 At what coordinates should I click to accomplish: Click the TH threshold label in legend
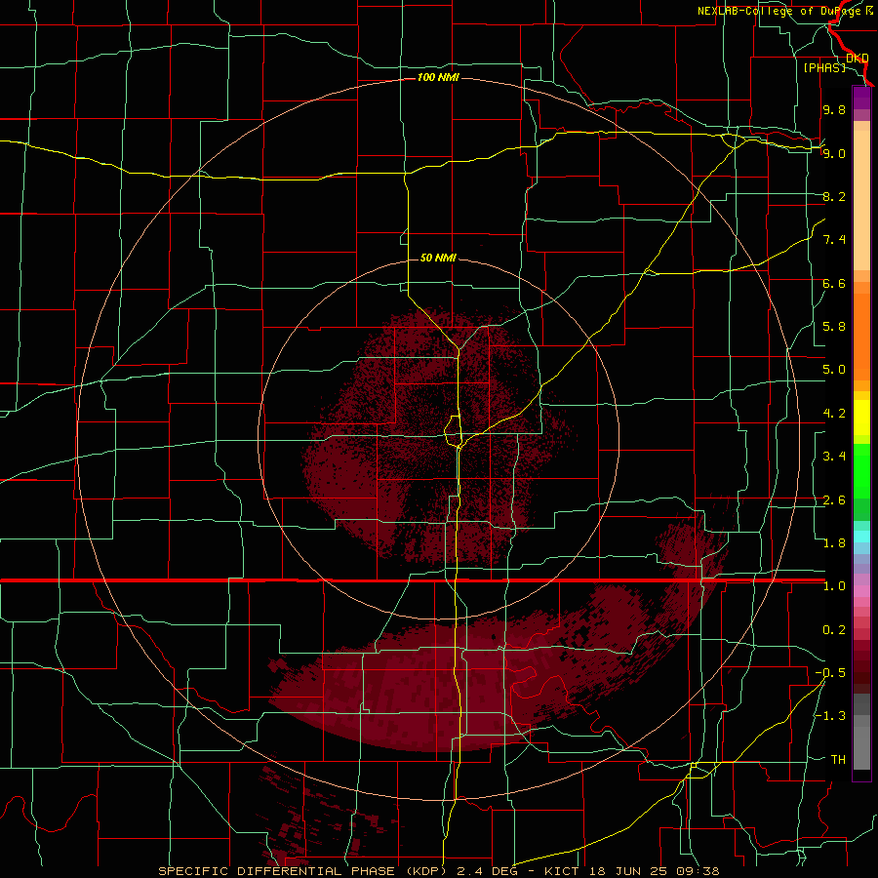coord(838,760)
